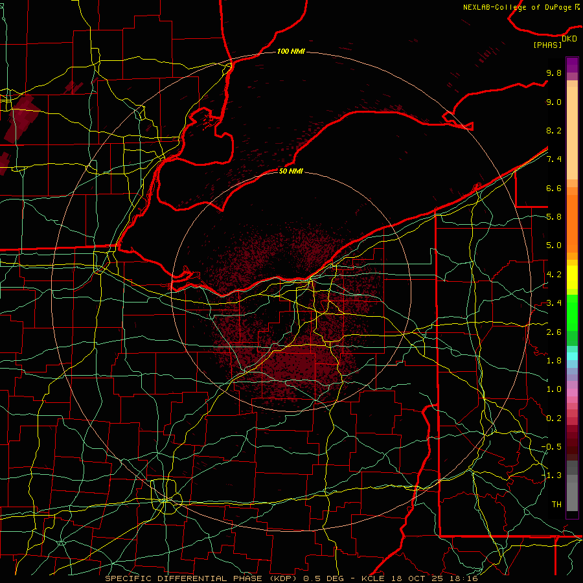Image resolution: width=583 pixels, height=583 pixels.
Task: Click the 5.0 scale value
Action: click(554, 246)
